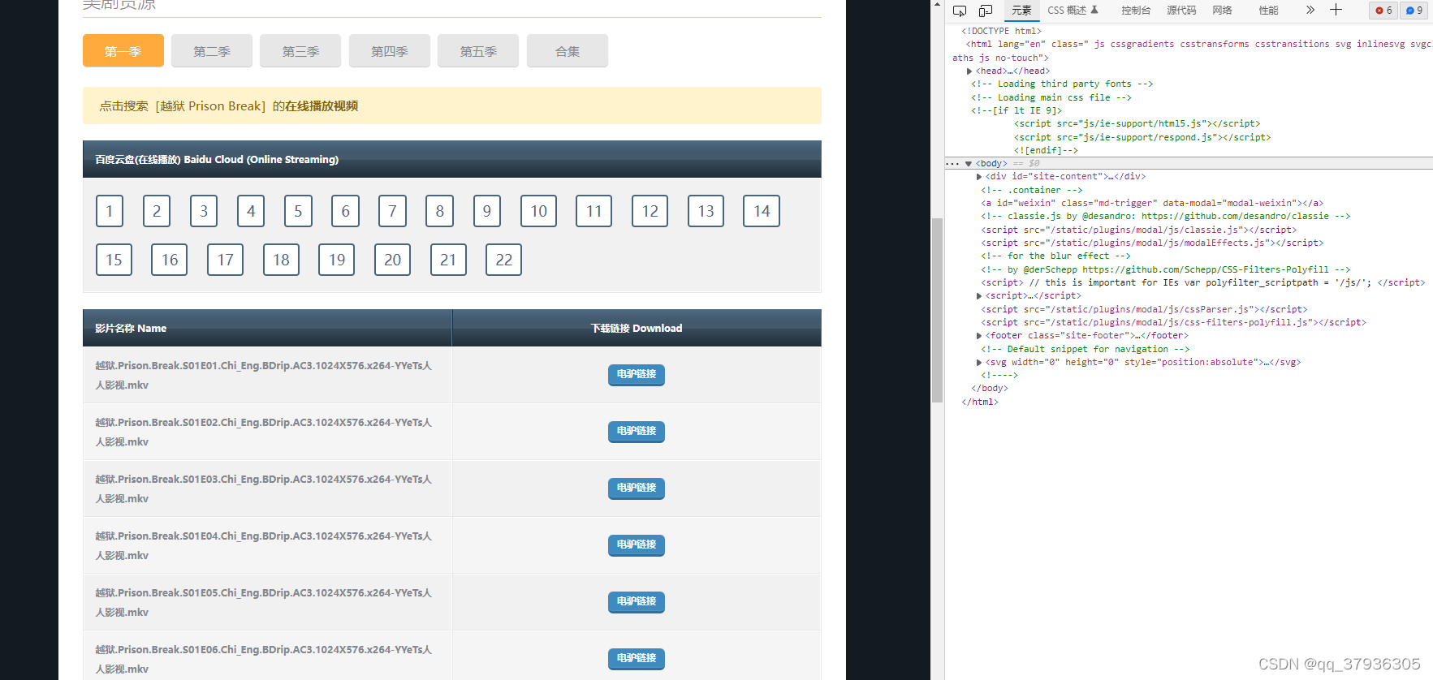
Task: Open Baidu Cloud episode 7
Action: 392,211
